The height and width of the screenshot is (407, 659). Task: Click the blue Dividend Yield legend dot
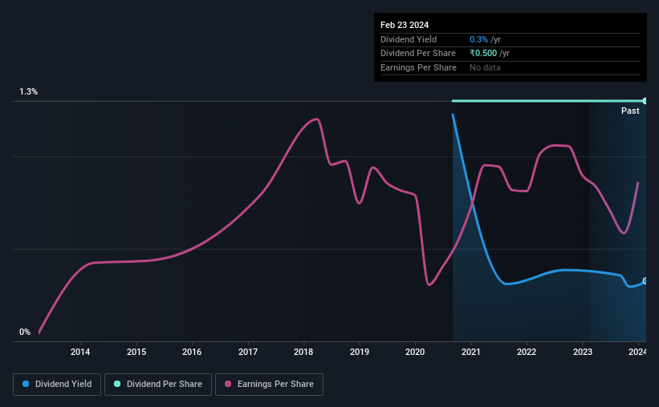tap(26, 384)
